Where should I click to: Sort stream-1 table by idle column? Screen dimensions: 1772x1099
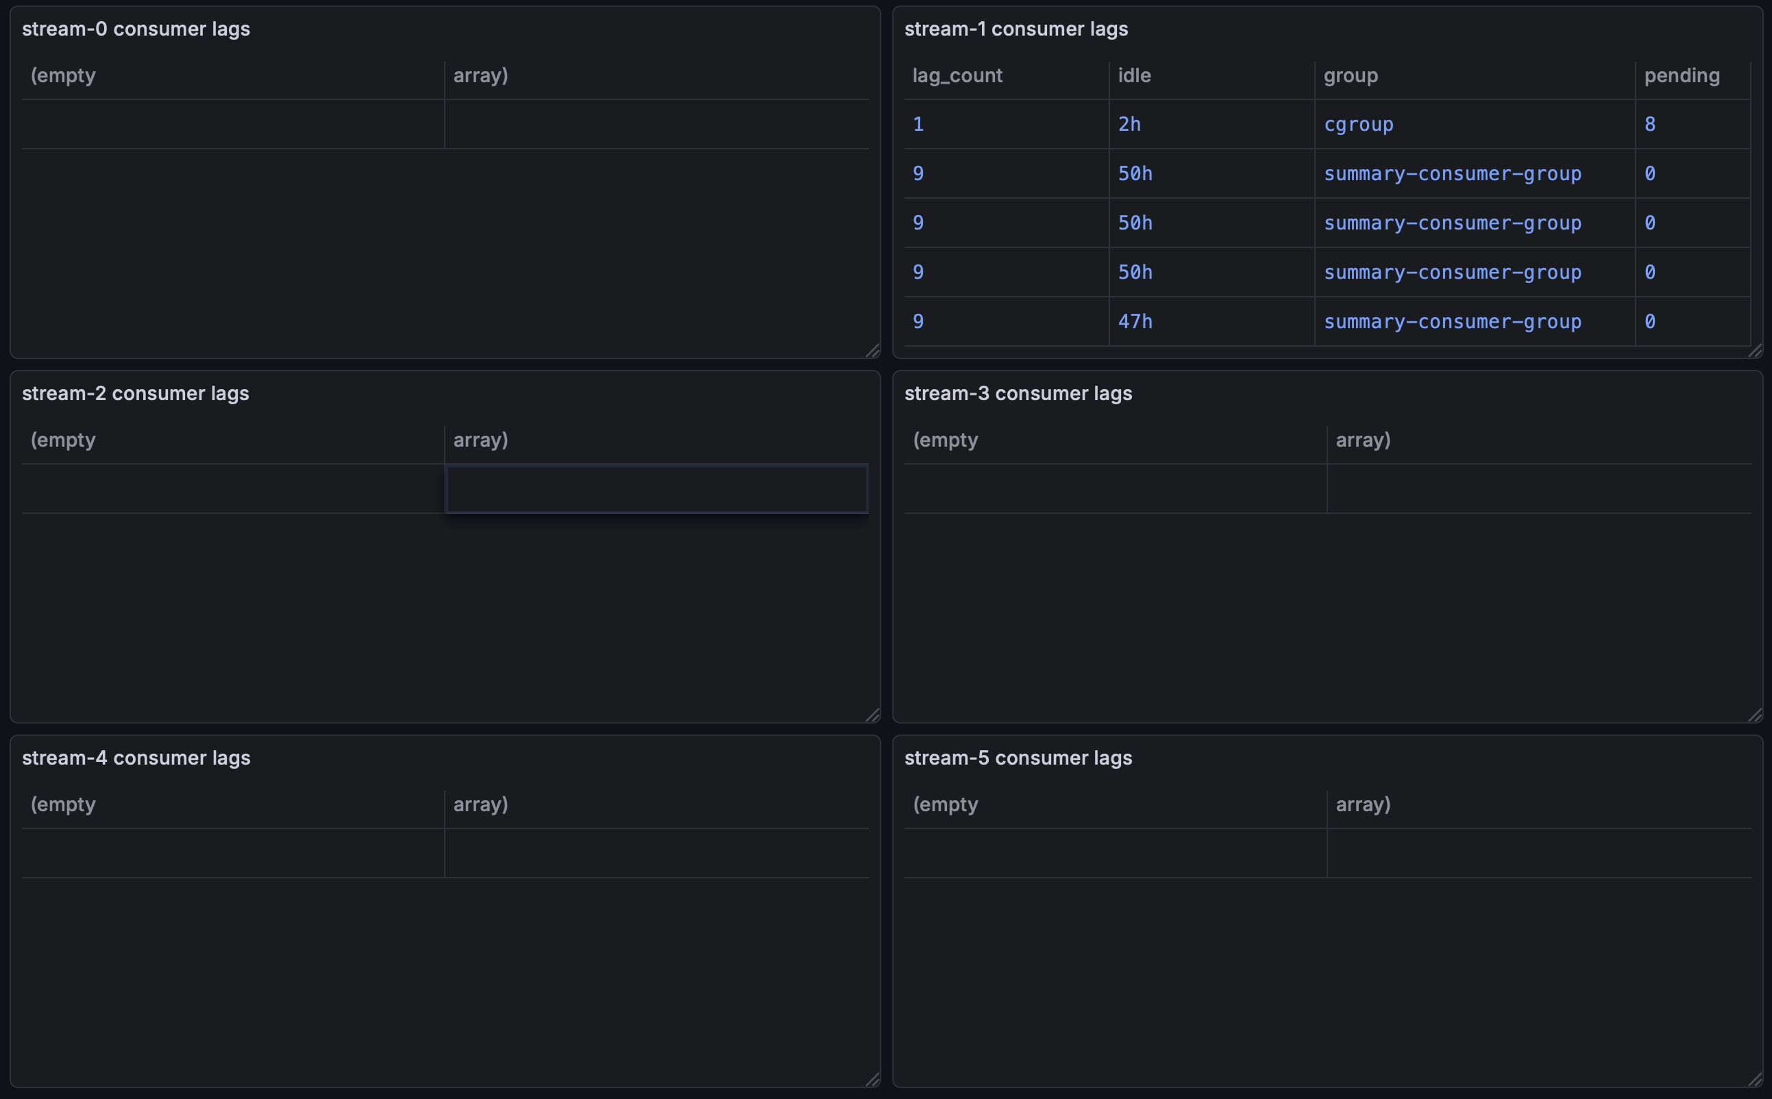pos(1134,75)
